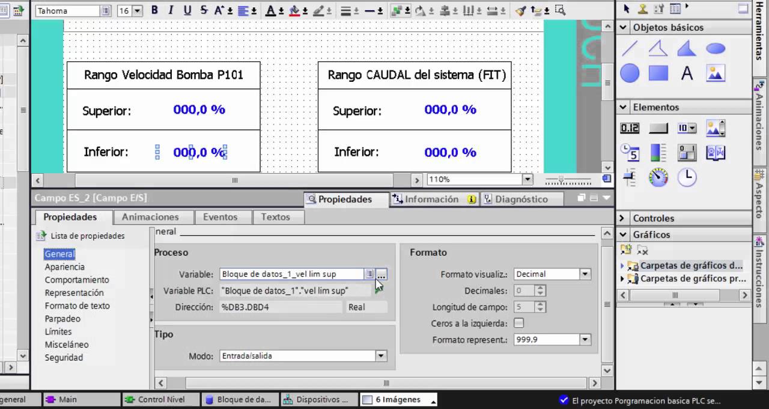
Task: Open the Formato visualiz. Decimal dropdown
Action: point(585,274)
